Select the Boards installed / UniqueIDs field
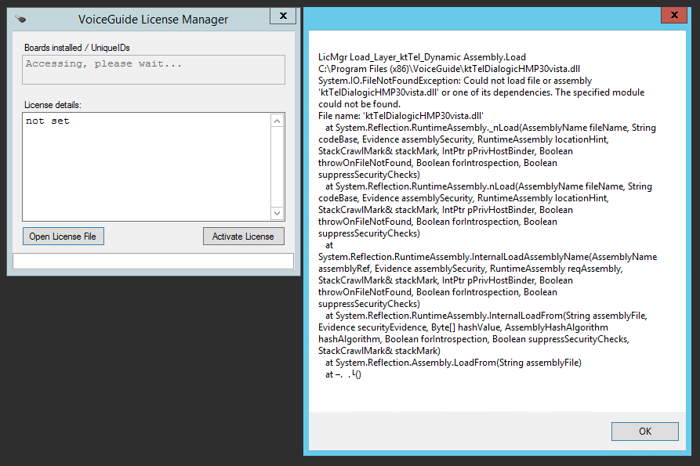The width and height of the screenshot is (700, 466). (x=154, y=70)
